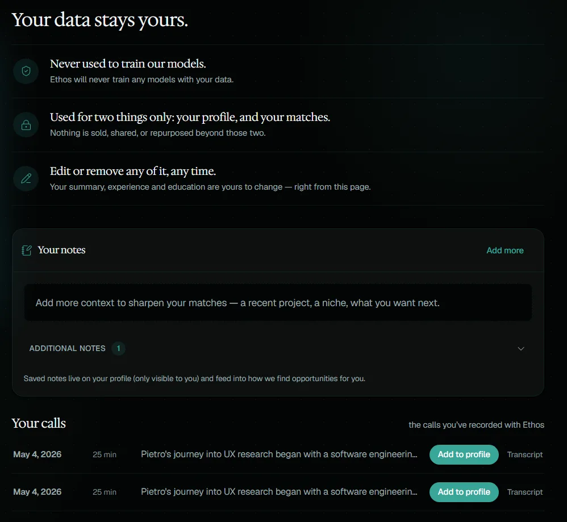The image size is (567, 522).
Task: Click 'the calls you've recorded with Ethos'
Action: [x=476, y=425]
